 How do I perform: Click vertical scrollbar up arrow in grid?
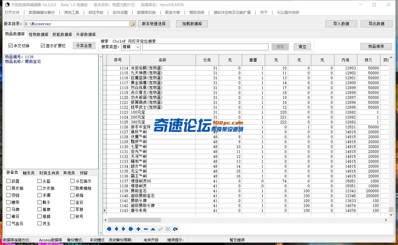pos(391,57)
